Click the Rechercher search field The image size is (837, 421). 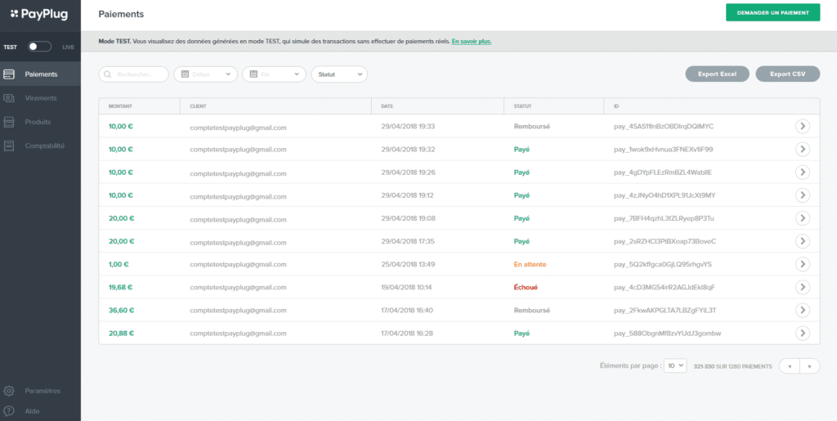point(133,74)
